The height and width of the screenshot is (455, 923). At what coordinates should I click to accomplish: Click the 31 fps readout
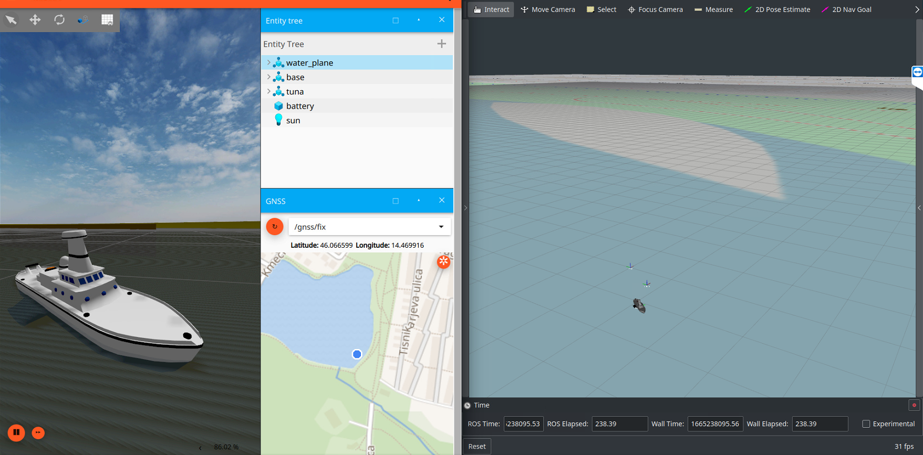click(x=904, y=446)
